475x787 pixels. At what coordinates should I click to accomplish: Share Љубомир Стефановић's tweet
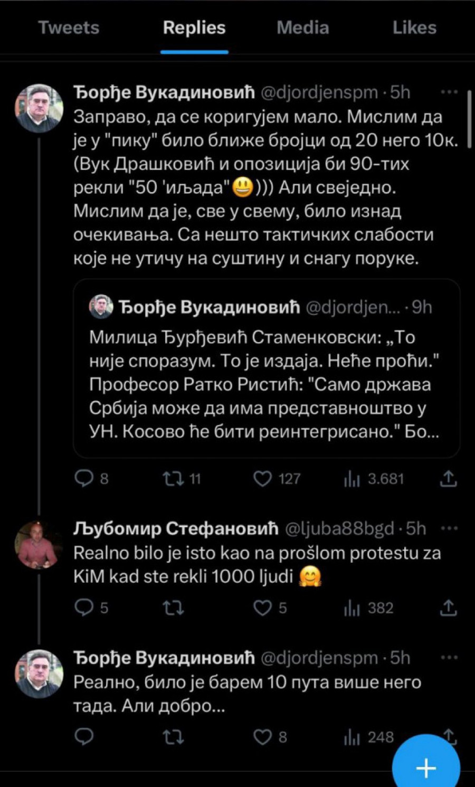(448, 608)
